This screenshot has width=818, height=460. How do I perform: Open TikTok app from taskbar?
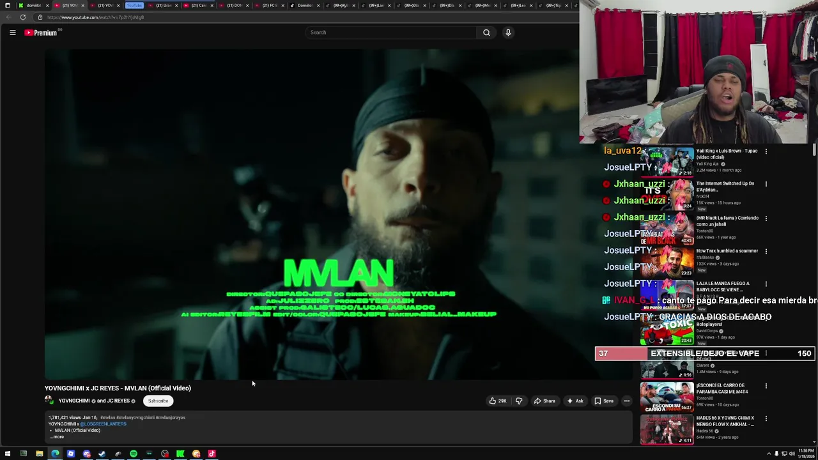pos(212,454)
